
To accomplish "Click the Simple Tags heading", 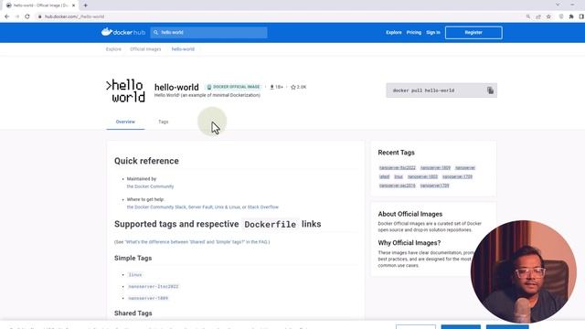I will click(133, 258).
